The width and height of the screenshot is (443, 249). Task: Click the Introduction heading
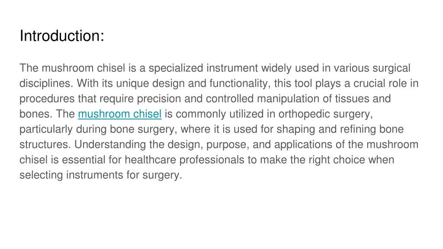tap(62, 36)
